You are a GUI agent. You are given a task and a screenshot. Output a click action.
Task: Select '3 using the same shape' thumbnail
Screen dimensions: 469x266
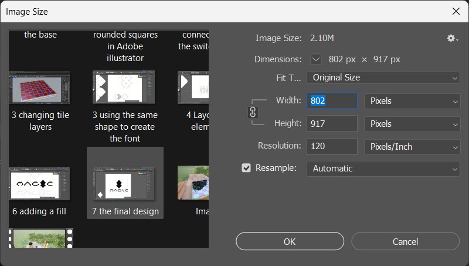pyautogui.click(x=124, y=87)
